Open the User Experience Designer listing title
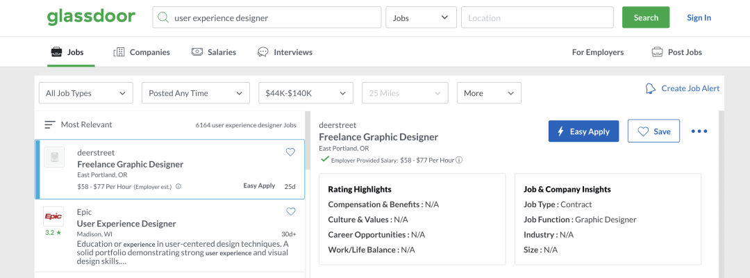Viewport: 750px width, 278px height. coord(126,224)
